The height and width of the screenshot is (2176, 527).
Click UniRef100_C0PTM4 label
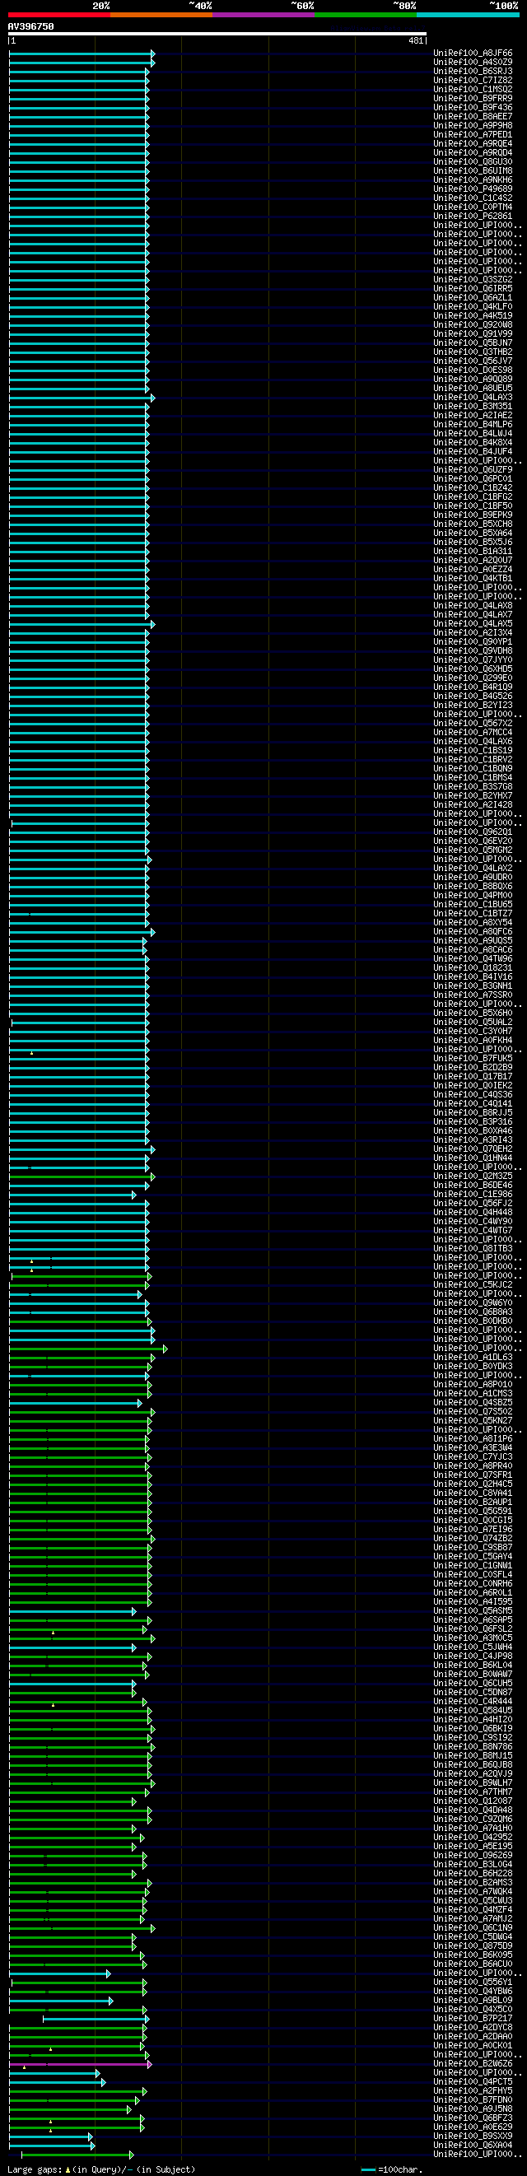tap(473, 207)
